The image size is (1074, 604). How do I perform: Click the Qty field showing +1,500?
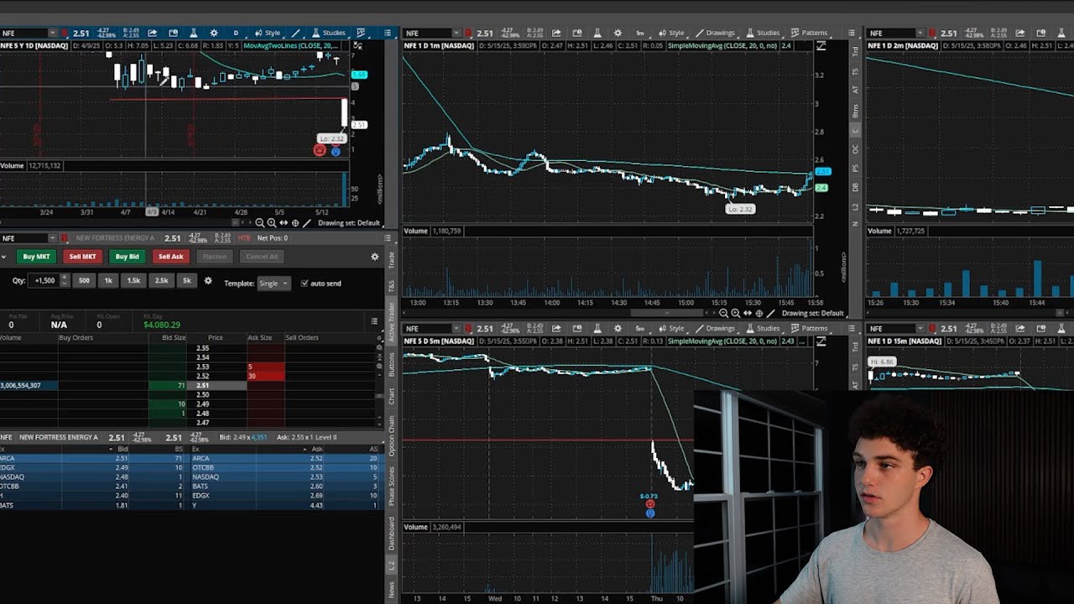click(x=44, y=281)
